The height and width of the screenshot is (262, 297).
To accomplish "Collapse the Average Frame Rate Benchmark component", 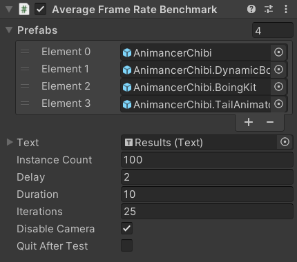I will 9,10.
